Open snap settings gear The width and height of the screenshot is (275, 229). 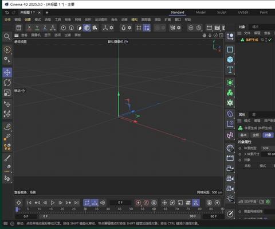[129, 28]
